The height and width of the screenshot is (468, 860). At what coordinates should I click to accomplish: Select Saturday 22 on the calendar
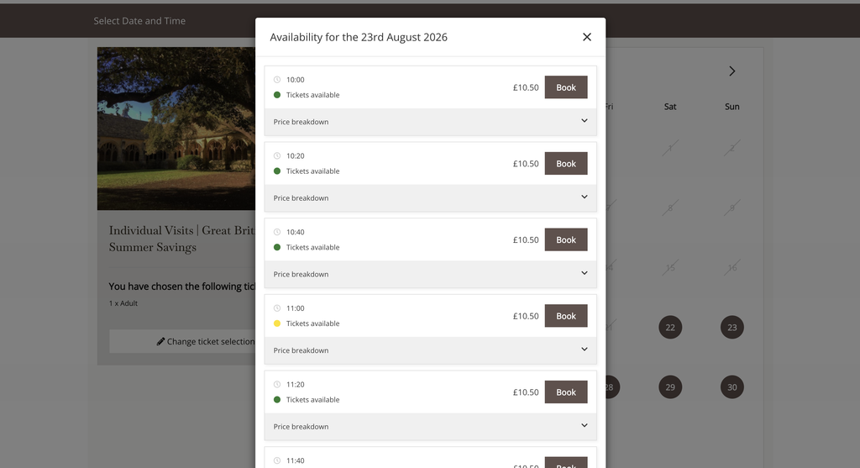670,328
